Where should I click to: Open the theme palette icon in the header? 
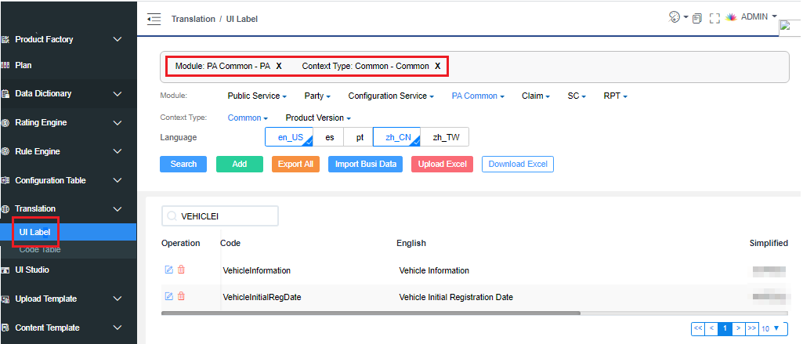pos(674,17)
